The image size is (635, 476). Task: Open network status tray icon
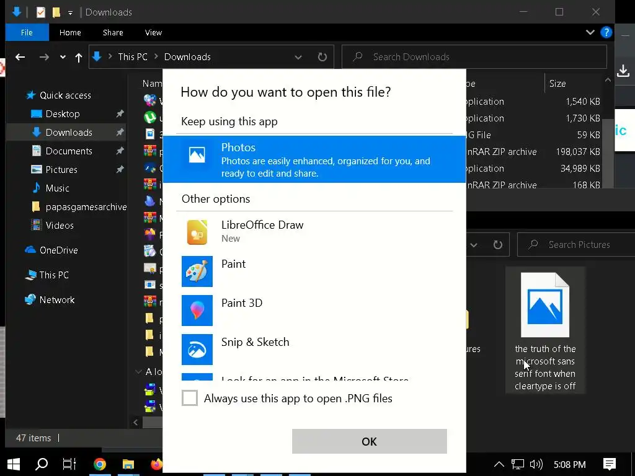(x=518, y=464)
